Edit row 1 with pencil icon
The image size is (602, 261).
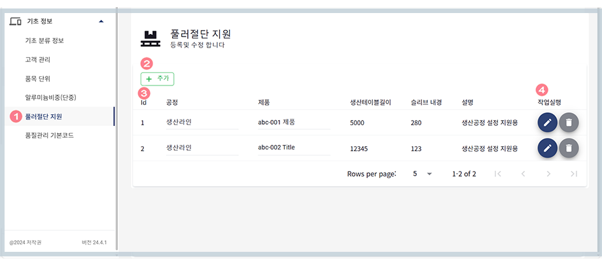[x=548, y=122]
